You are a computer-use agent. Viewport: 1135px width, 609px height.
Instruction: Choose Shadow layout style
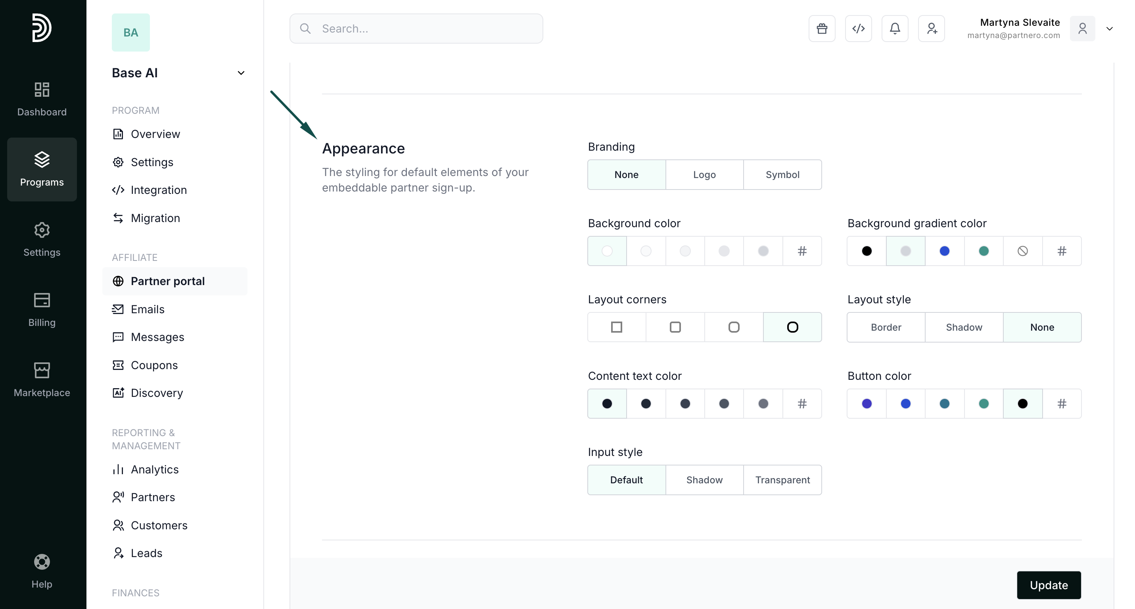[x=964, y=327]
